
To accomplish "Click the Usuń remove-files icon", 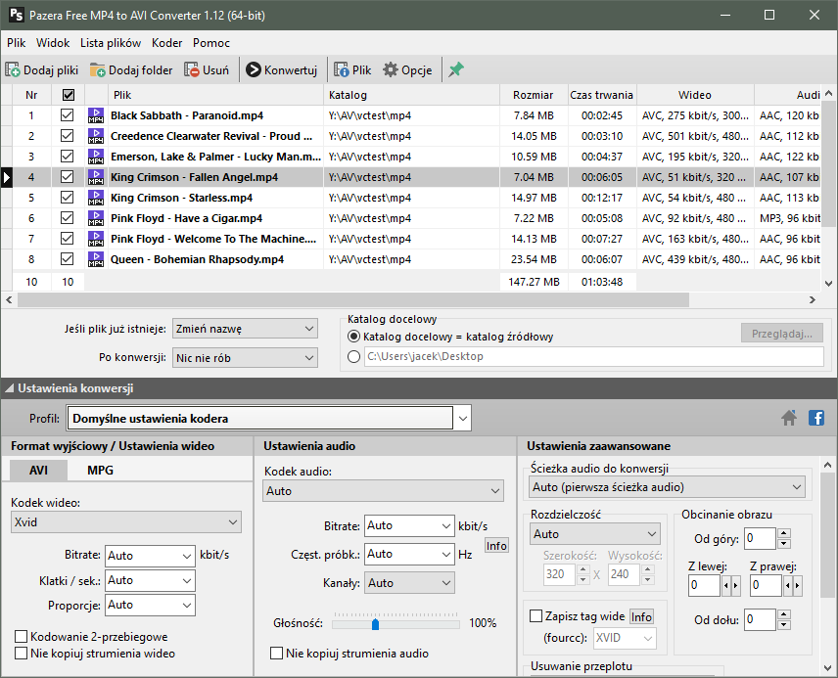I will coord(192,70).
